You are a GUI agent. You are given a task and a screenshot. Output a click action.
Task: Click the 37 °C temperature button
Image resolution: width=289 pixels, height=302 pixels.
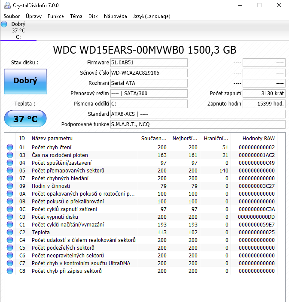25,118
